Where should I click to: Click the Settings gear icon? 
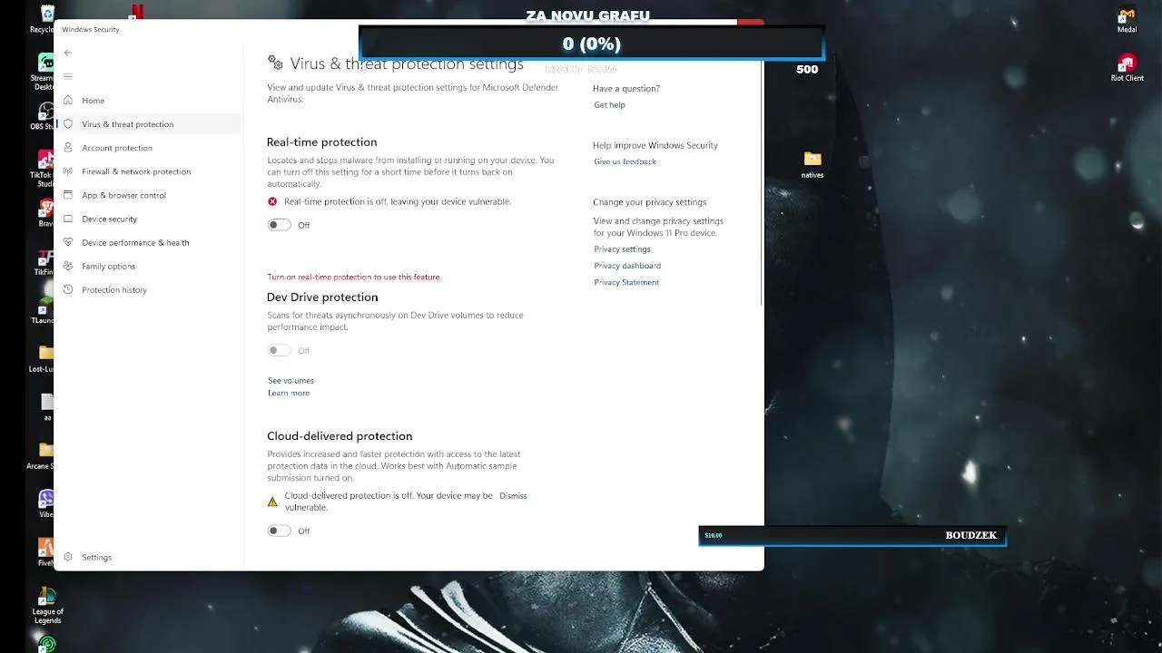tap(68, 557)
